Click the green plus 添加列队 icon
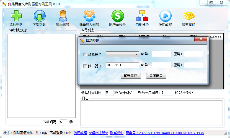Screen dimensions: 230x138 [16, 16]
